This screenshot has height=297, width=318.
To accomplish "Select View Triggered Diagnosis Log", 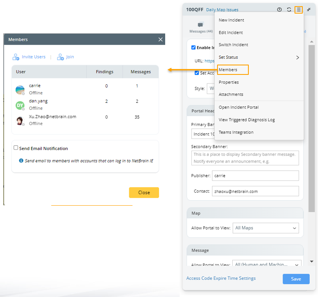I will [259, 120].
